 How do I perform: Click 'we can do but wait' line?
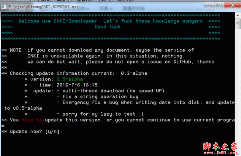pyautogui.click(x=121, y=62)
